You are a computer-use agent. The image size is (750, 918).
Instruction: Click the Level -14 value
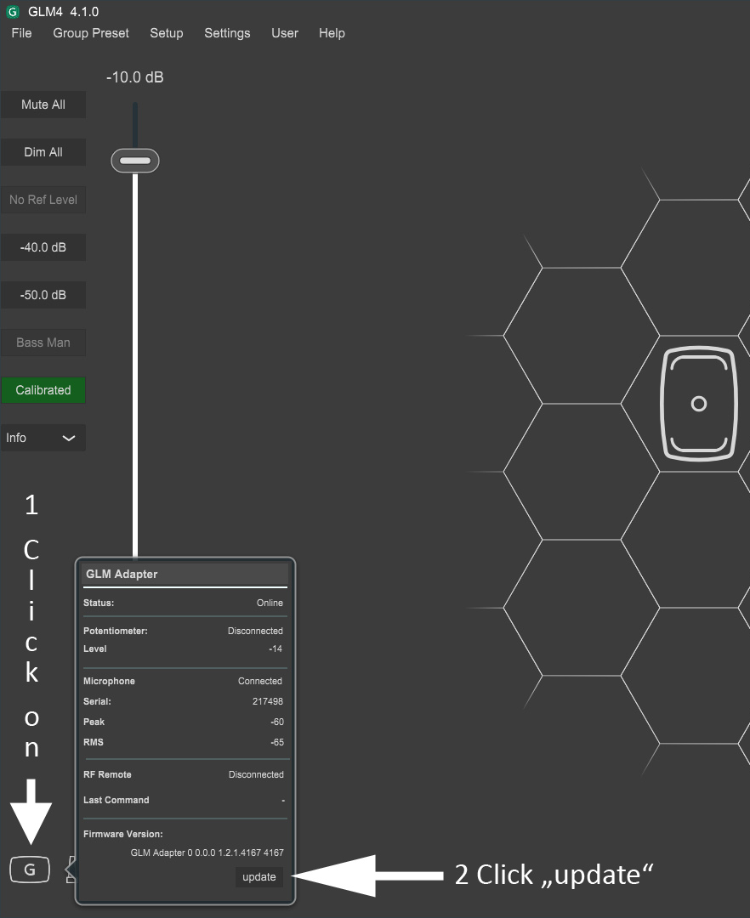pos(276,649)
